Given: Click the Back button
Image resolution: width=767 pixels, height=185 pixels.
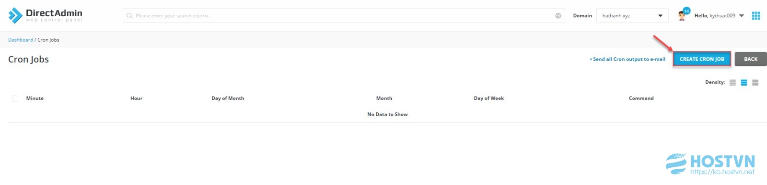Looking at the screenshot, I should [751, 59].
